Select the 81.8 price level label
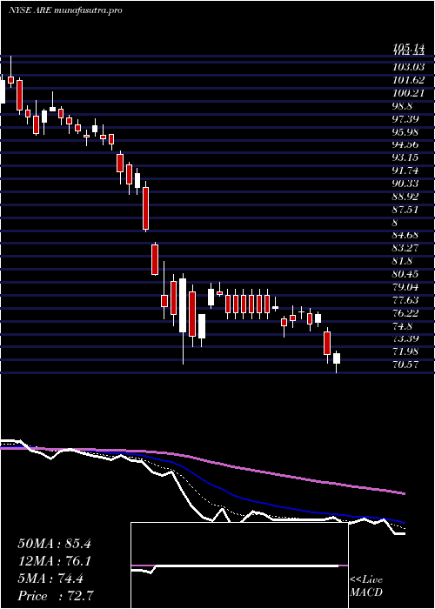The image size is (435, 609). point(402,261)
